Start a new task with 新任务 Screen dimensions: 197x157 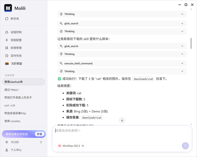click(14, 19)
